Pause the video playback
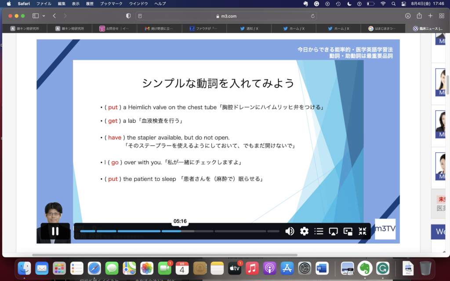 pyautogui.click(x=55, y=231)
